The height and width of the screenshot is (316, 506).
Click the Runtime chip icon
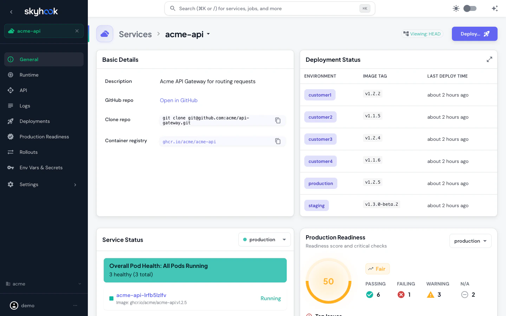[x=11, y=75]
